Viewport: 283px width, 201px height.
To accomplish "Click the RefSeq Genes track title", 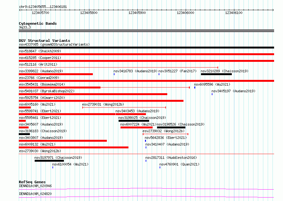I will [x=32, y=182].
